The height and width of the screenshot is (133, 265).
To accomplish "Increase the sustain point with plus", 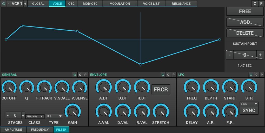I will click(x=260, y=55).
